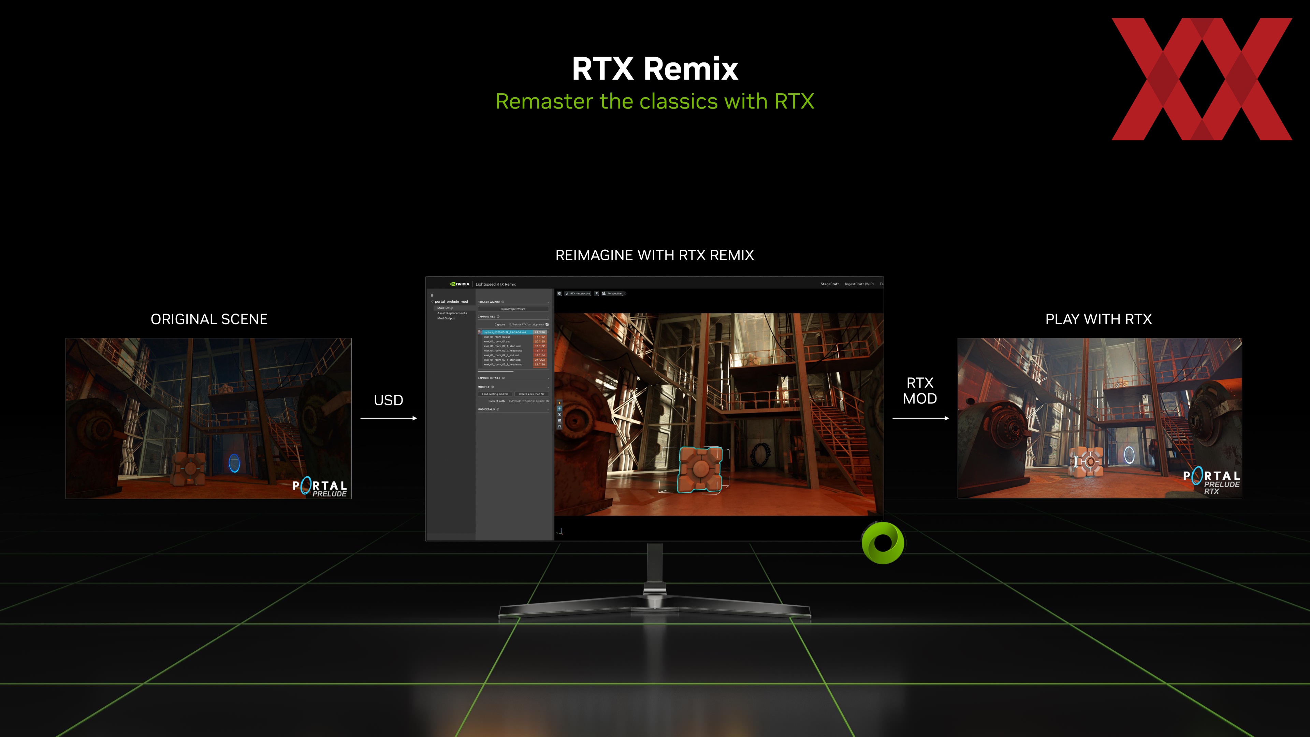Click the Open Project Wizard button

point(513,309)
